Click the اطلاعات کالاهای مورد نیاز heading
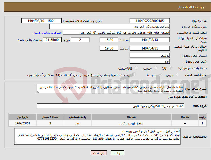This screenshot has width=211, height=160. click(x=187, y=97)
